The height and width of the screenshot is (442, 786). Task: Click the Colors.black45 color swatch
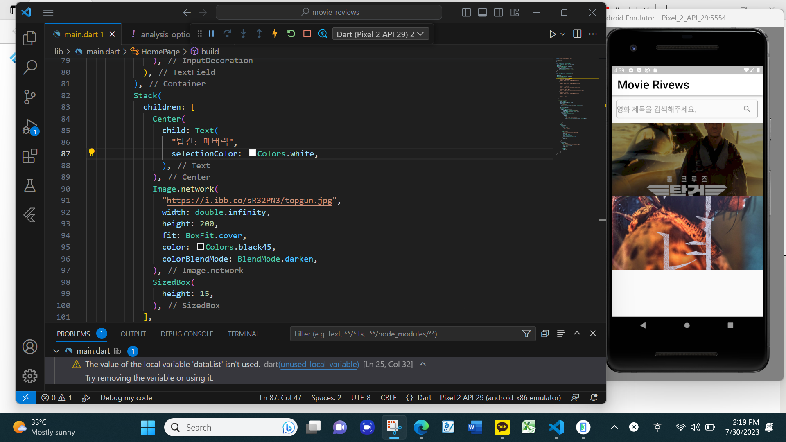pos(200,246)
